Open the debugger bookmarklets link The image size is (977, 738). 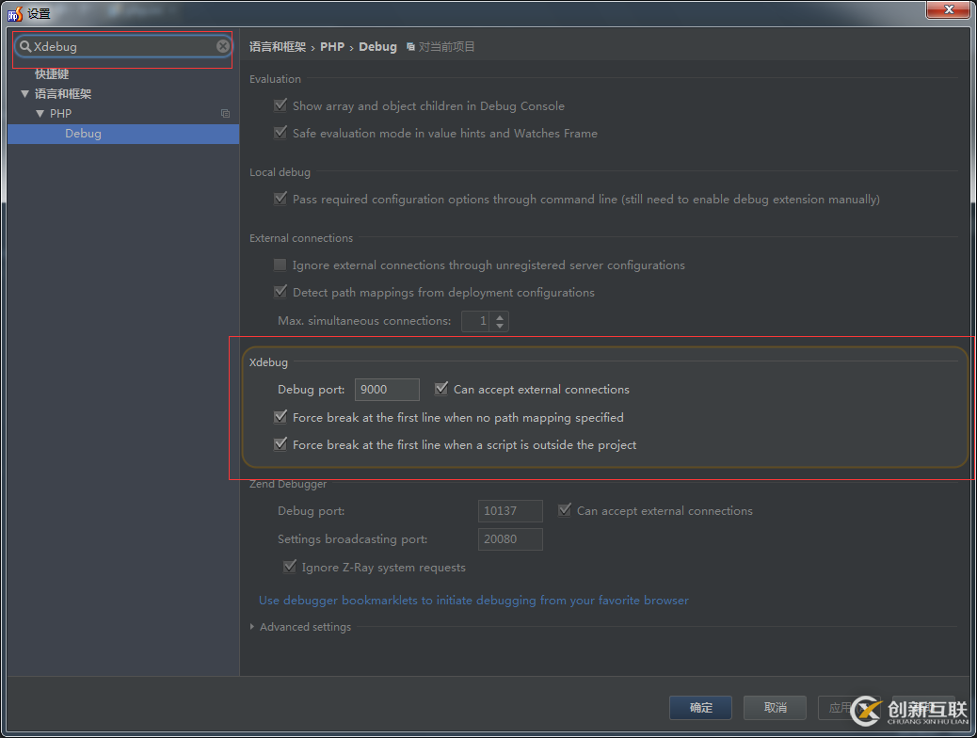(x=472, y=600)
